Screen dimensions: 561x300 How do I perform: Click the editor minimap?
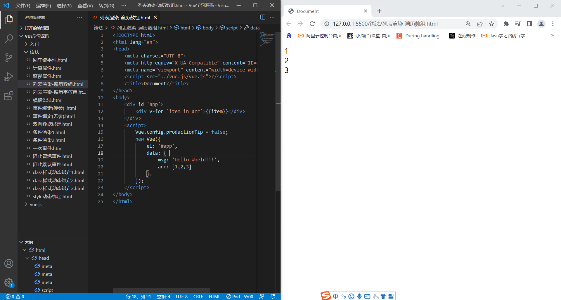[x=267, y=39]
